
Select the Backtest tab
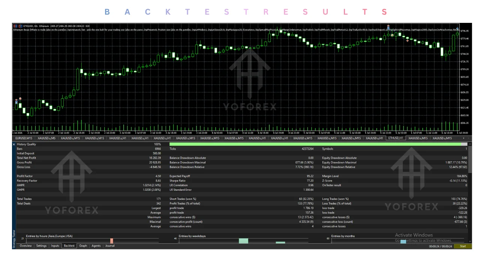pos(69,246)
